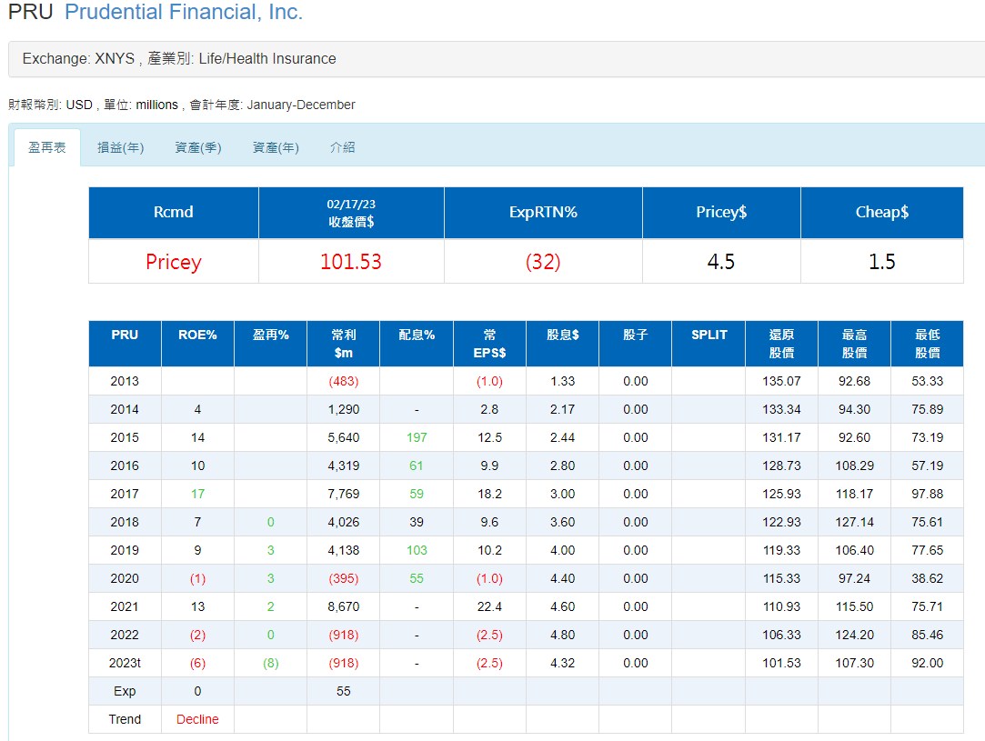The image size is (985, 741).
Task: Click 4.32 dividend in 2023t row
Action: click(563, 664)
